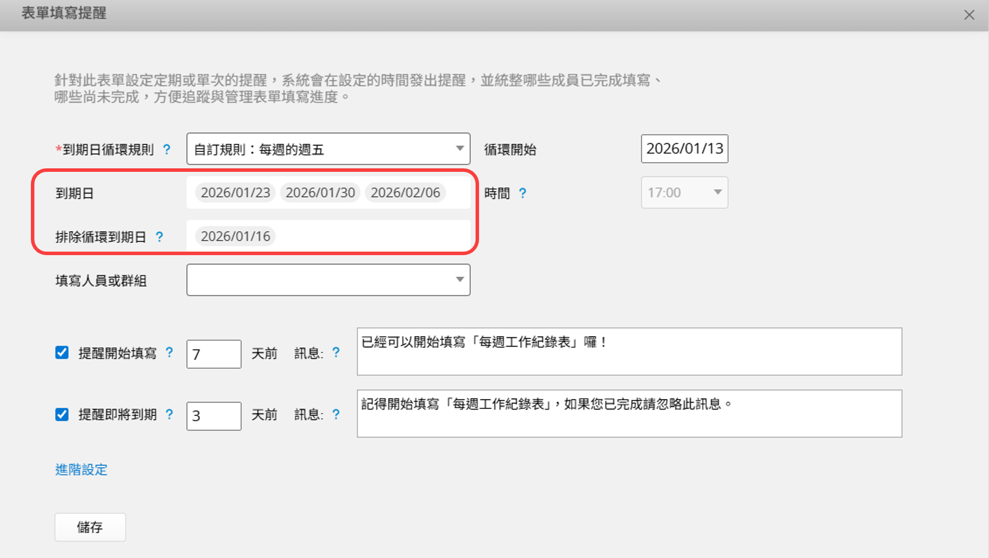Click the 循環開始 date field

[684, 149]
